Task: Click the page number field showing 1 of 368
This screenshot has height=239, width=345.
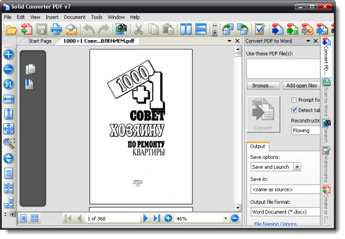Action: (x=112, y=219)
